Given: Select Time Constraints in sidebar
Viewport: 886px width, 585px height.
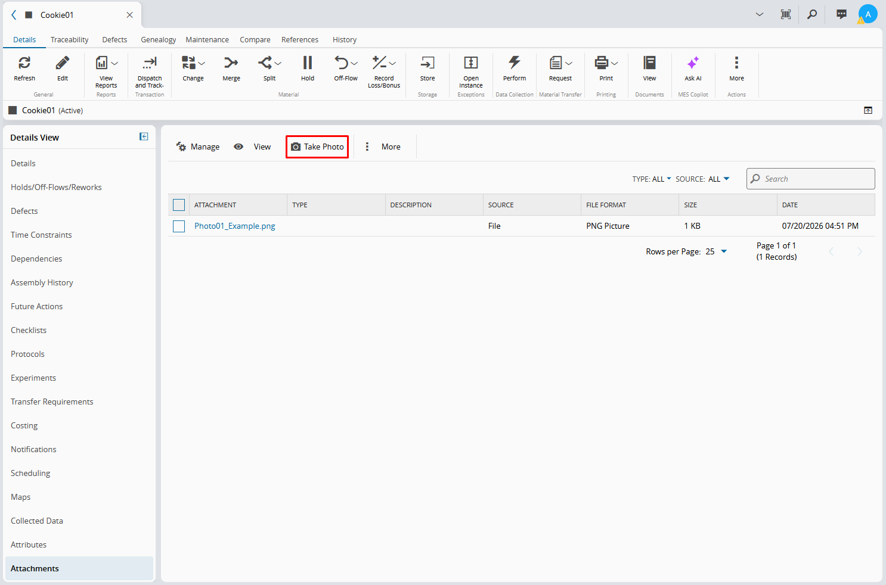Looking at the screenshot, I should 41,235.
